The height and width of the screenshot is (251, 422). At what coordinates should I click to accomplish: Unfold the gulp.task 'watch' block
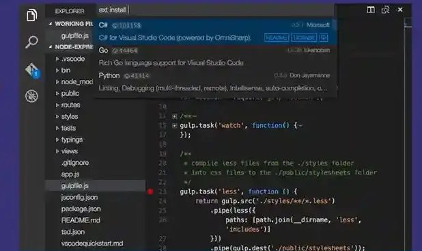click(174, 126)
